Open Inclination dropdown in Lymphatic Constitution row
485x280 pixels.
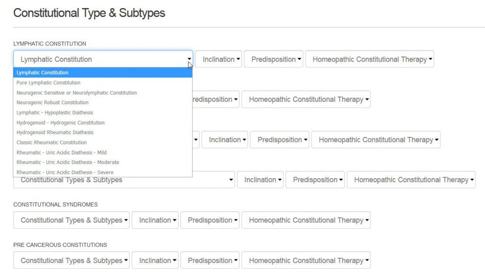218,59
